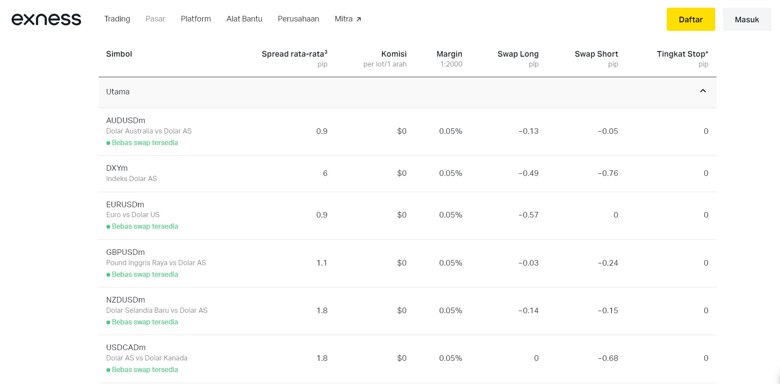Click the yellow Daftar button

[691, 19]
